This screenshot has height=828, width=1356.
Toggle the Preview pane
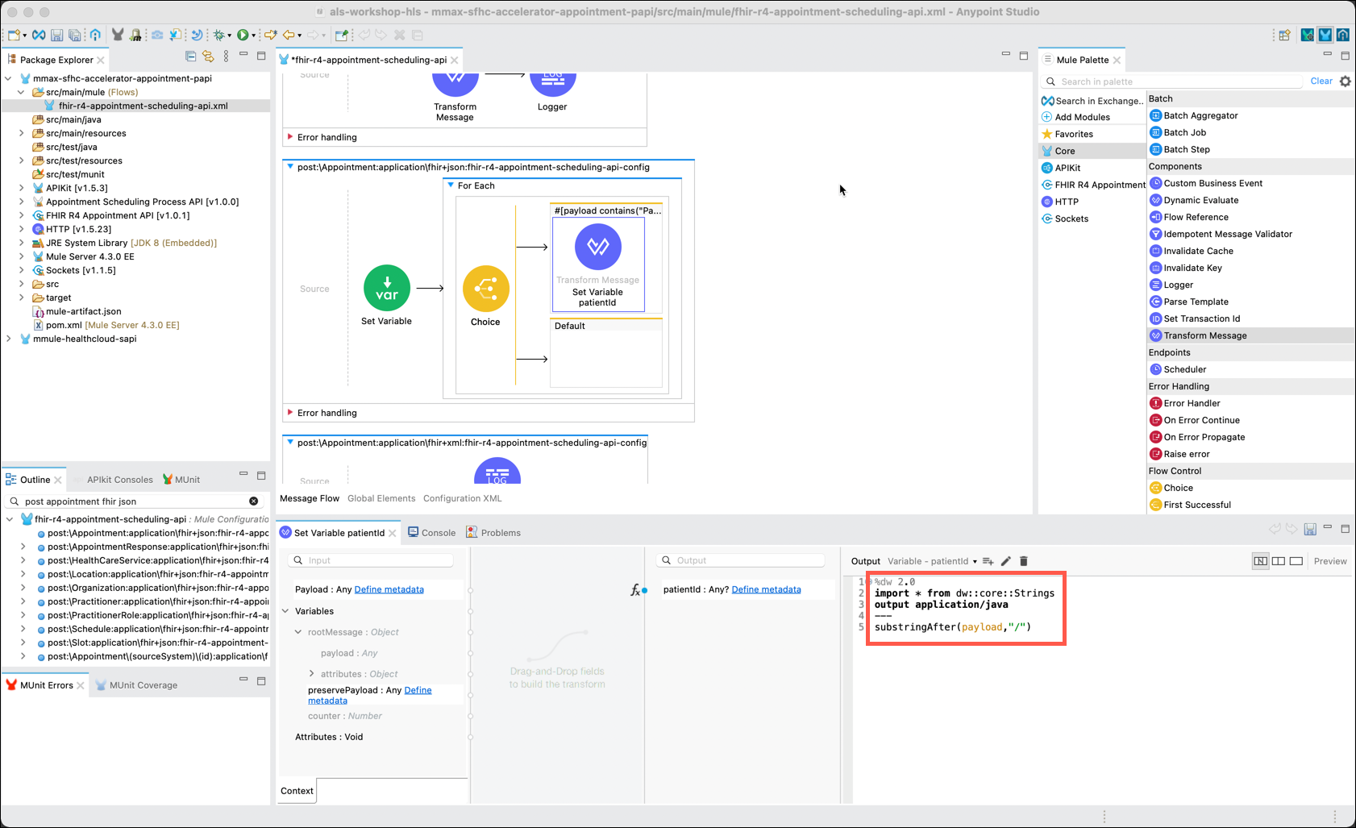pyautogui.click(x=1330, y=561)
